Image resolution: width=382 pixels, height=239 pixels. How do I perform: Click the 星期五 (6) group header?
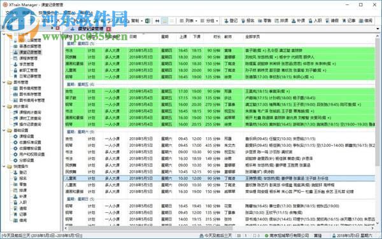(x=81, y=85)
